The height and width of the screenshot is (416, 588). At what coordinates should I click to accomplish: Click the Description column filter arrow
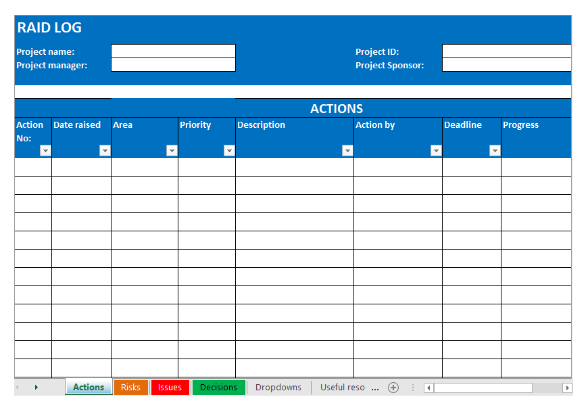[x=347, y=151]
